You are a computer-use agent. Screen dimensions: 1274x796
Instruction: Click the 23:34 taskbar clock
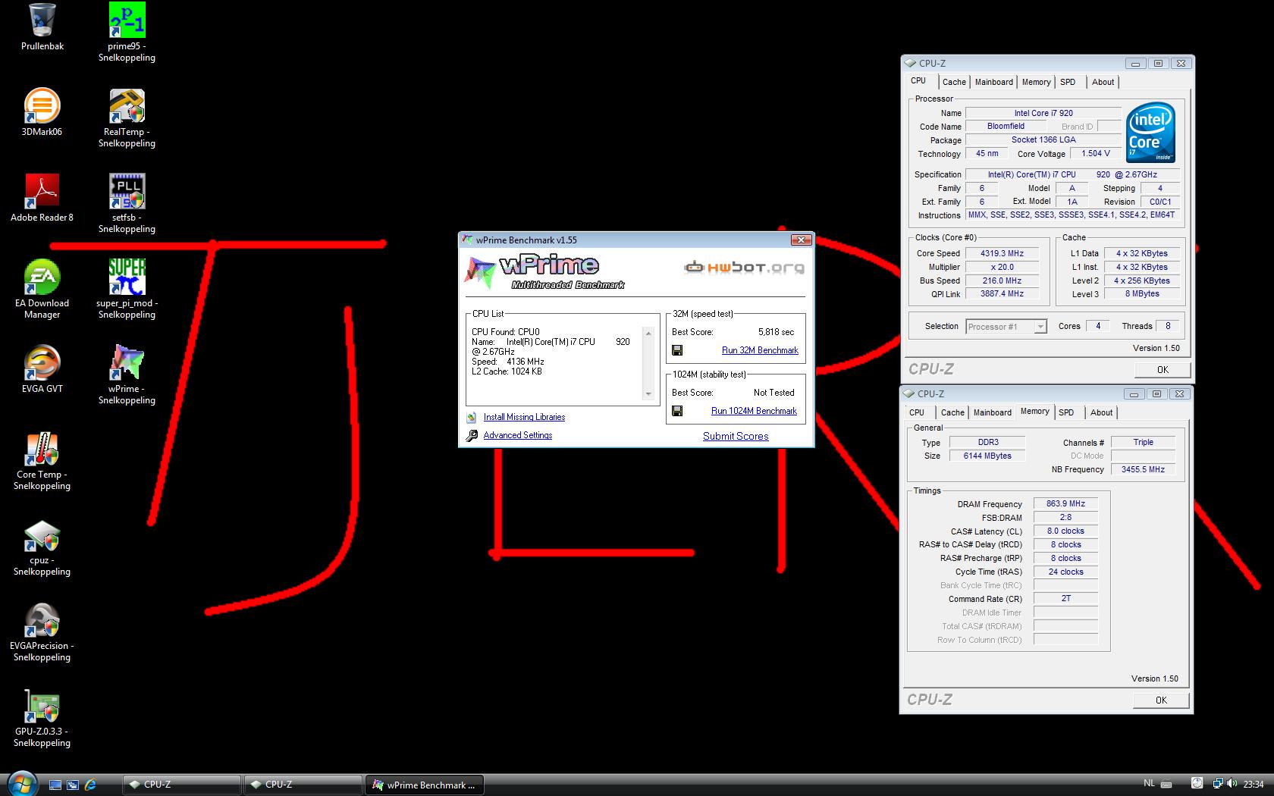pyautogui.click(x=1254, y=784)
